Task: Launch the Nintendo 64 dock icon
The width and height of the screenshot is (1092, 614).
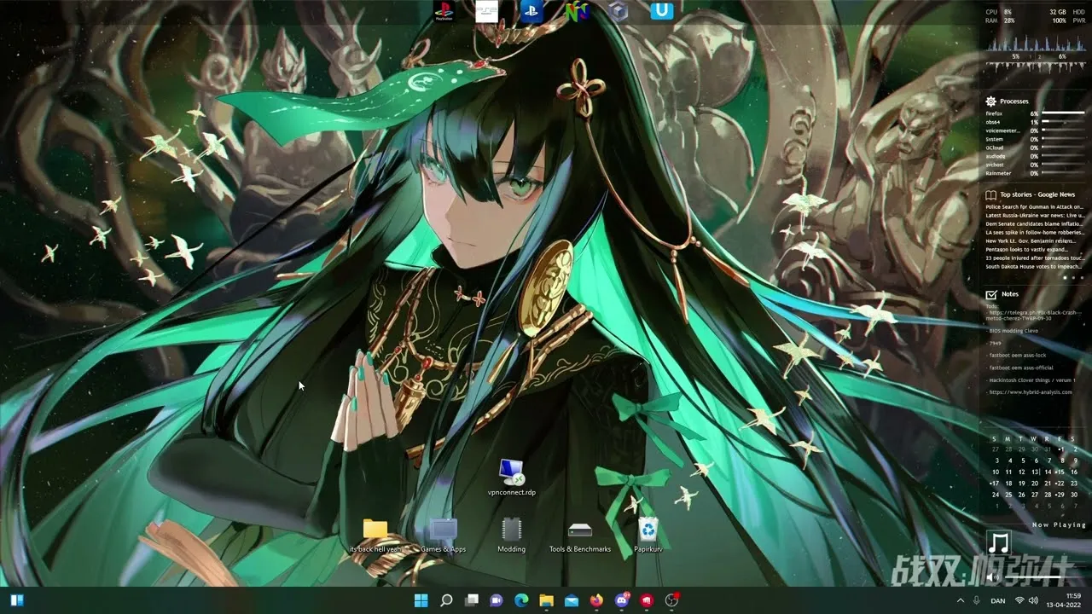Action: point(576,11)
